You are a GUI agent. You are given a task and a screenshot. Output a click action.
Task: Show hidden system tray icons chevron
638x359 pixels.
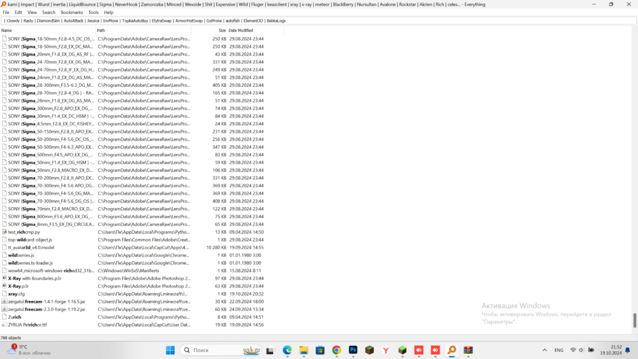(544, 350)
